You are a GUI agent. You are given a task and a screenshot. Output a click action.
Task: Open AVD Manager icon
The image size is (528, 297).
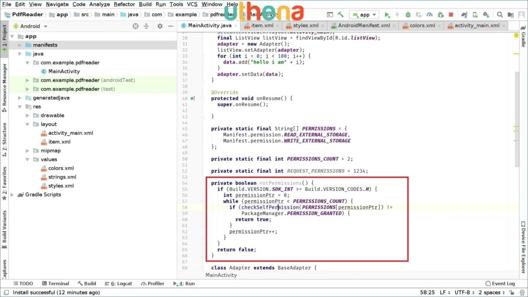click(475, 14)
